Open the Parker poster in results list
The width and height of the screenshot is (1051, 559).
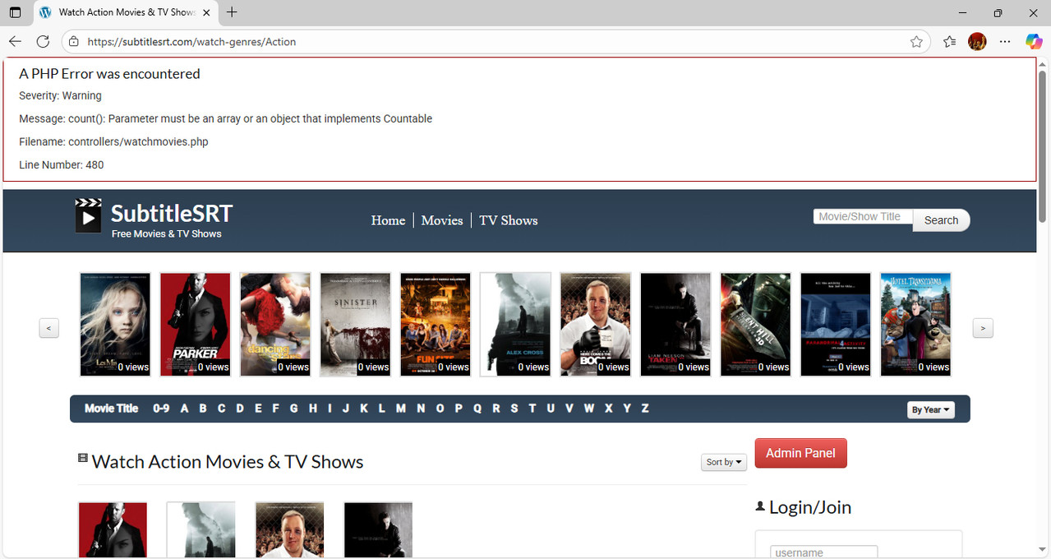[113, 530]
